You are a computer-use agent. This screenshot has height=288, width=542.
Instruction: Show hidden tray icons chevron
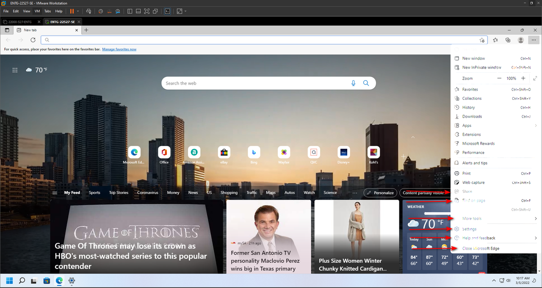[x=494, y=280]
